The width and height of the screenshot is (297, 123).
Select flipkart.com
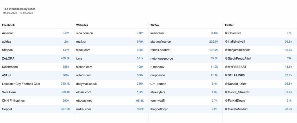[84, 67]
